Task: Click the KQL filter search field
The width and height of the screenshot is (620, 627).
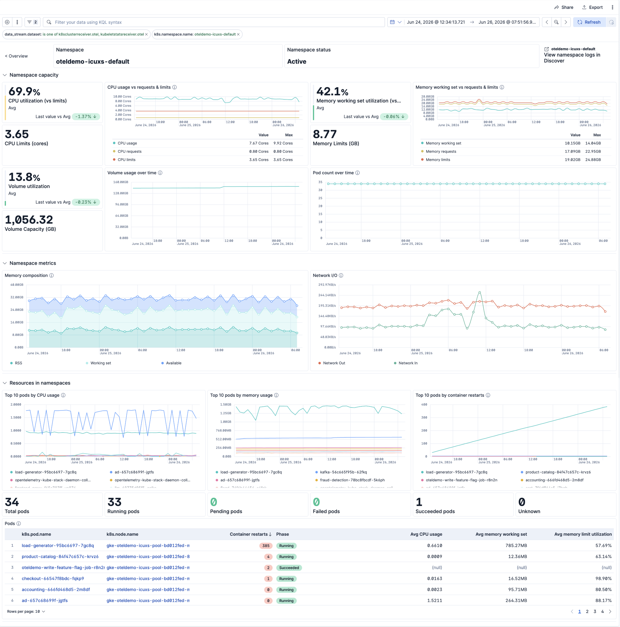Action: coord(214,22)
